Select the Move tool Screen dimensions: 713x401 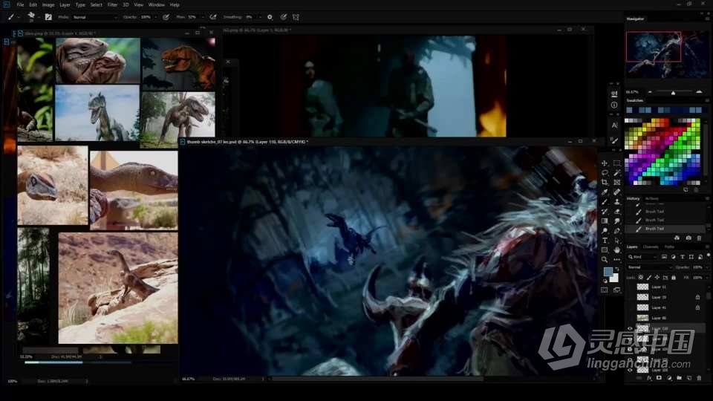click(605, 163)
